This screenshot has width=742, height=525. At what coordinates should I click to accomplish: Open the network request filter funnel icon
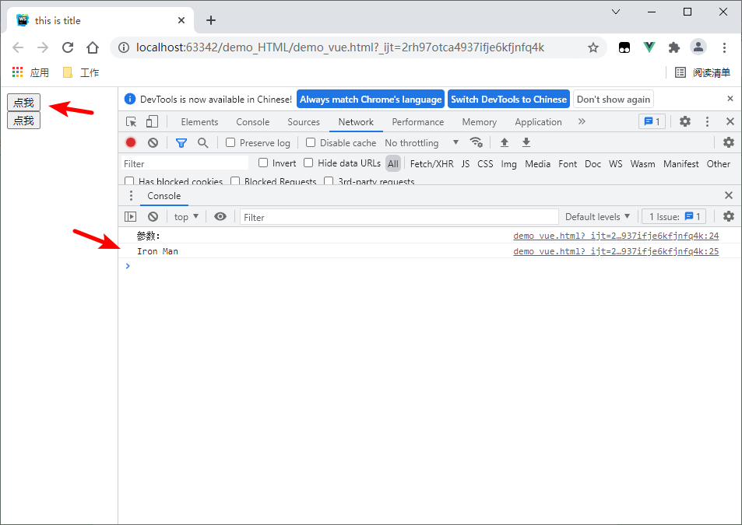(x=181, y=142)
